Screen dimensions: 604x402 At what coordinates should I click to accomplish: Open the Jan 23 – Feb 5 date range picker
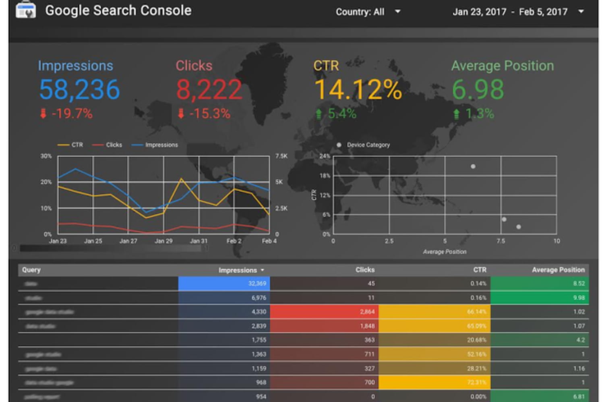518,12
